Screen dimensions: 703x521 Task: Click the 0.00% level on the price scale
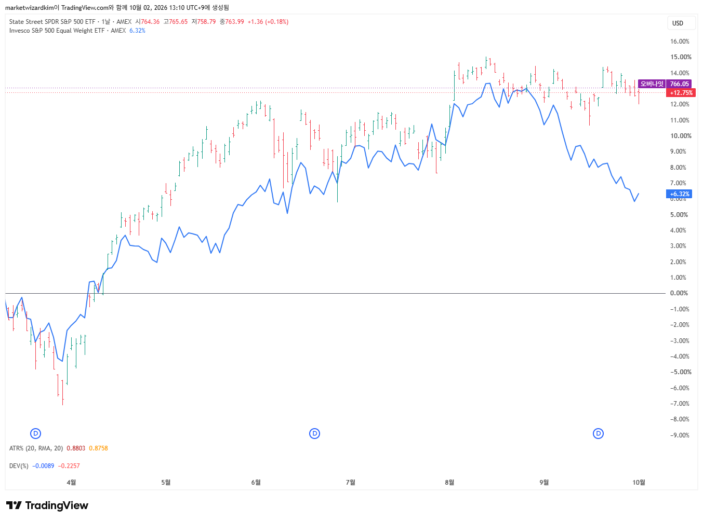[x=679, y=293]
